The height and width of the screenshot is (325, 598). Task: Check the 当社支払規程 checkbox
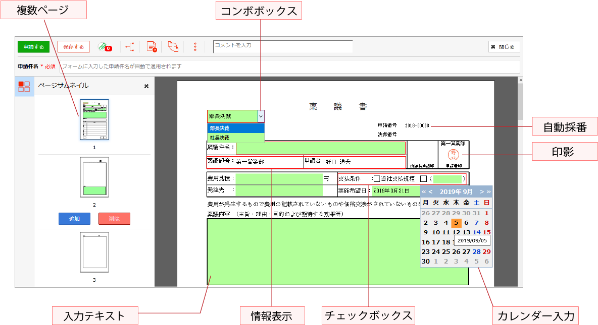377,178
